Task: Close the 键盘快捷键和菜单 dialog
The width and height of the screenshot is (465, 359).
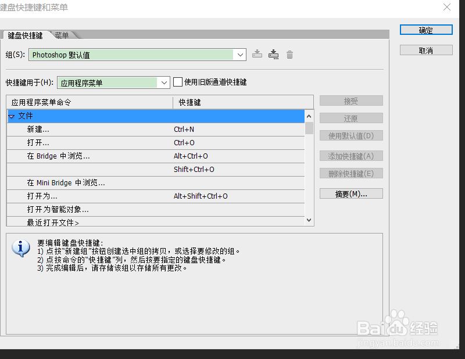Action: 447,7
